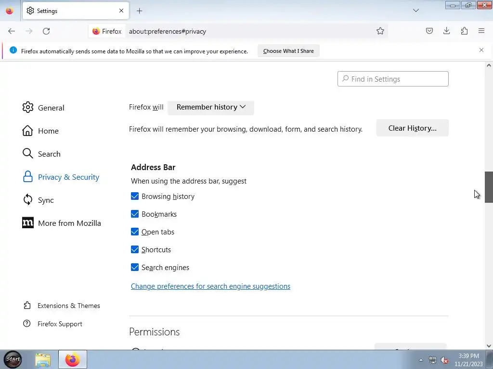
Task: Uncheck Browsing history suggestion
Action: click(135, 196)
